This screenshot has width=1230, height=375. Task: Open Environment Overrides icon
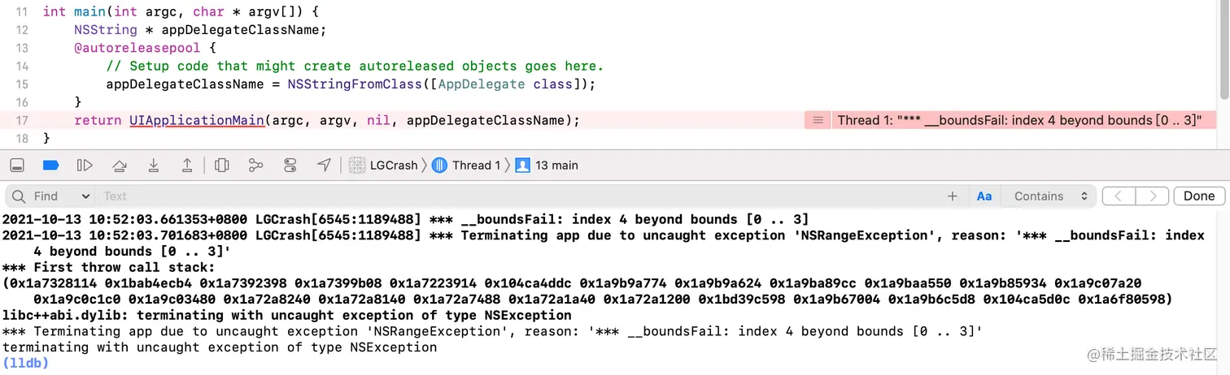[x=290, y=166]
